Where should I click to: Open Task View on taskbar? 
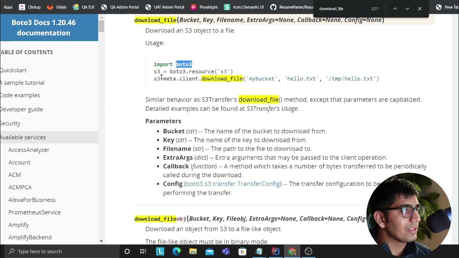coord(143,252)
